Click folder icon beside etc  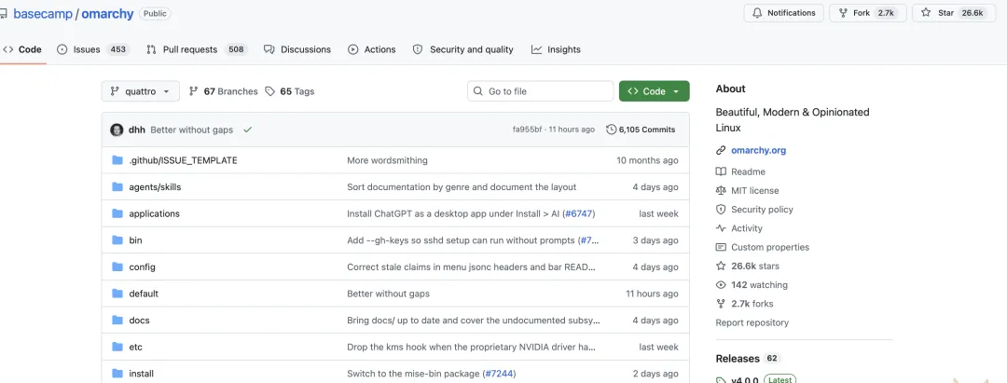(x=117, y=347)
